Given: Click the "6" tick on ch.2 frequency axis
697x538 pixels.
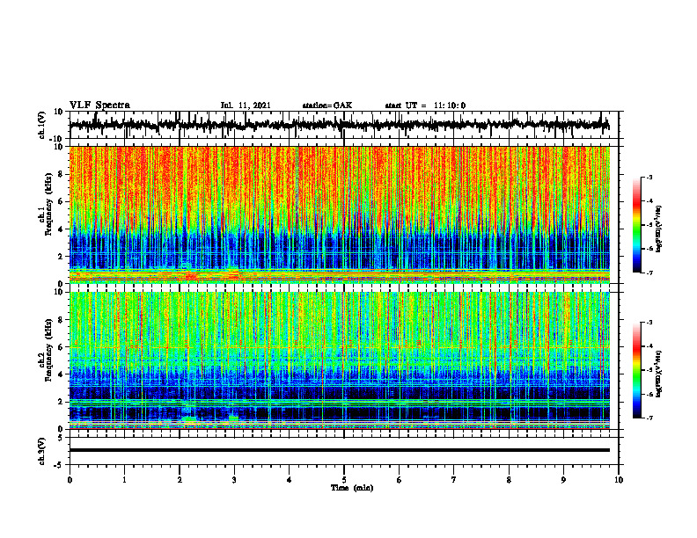Looking at the screenshot, I should click(x=61, y=347).
